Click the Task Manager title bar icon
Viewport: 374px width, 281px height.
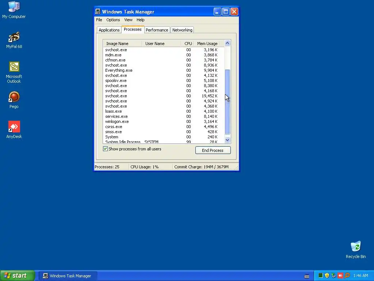click(98, 11)
